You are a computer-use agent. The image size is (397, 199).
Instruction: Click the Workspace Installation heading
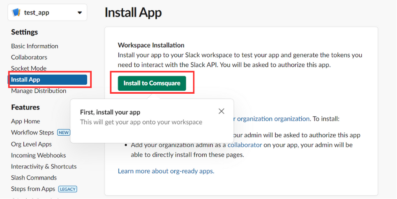[x=151, y=45]
